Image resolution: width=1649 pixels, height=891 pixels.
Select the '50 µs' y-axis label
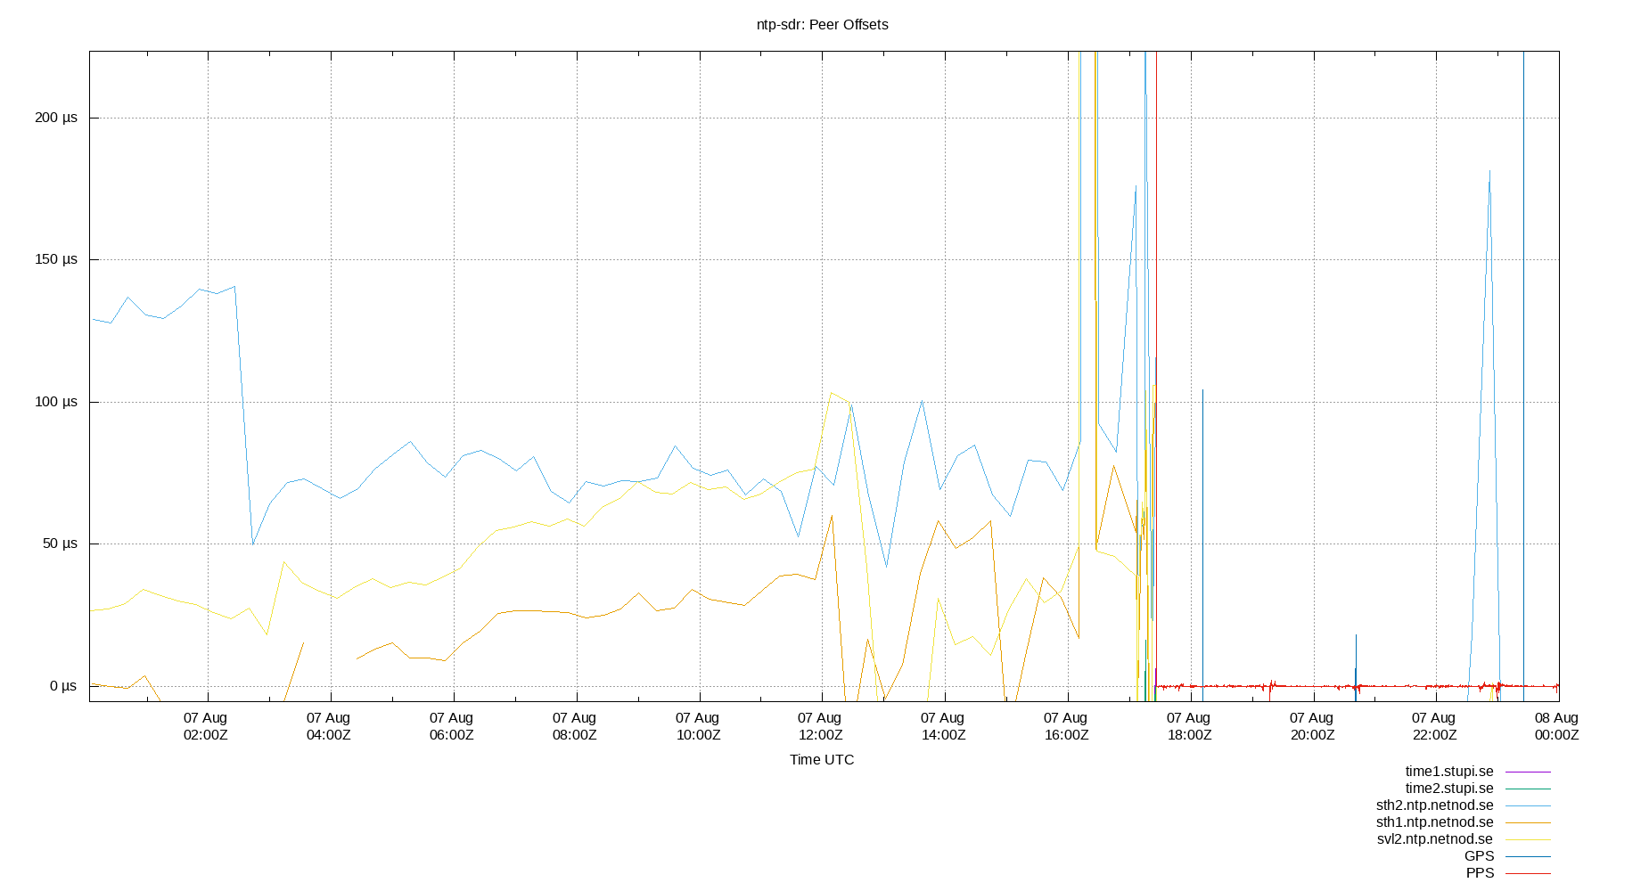click(60, 544)
